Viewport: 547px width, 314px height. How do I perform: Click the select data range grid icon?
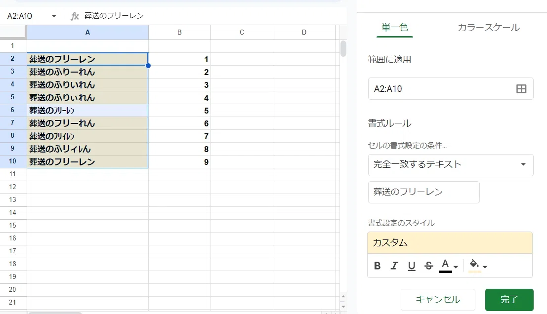(521, 89)
